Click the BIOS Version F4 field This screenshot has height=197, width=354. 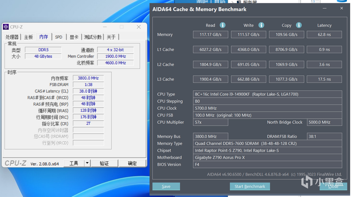click(x=268, y=165)
